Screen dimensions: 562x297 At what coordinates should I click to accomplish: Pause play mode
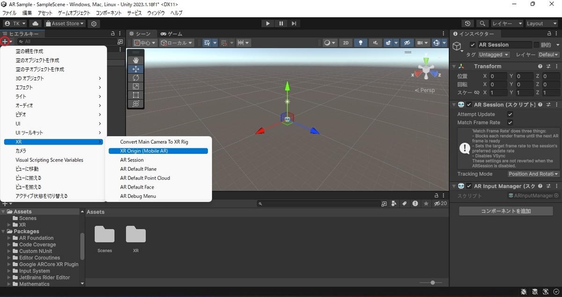281,23
